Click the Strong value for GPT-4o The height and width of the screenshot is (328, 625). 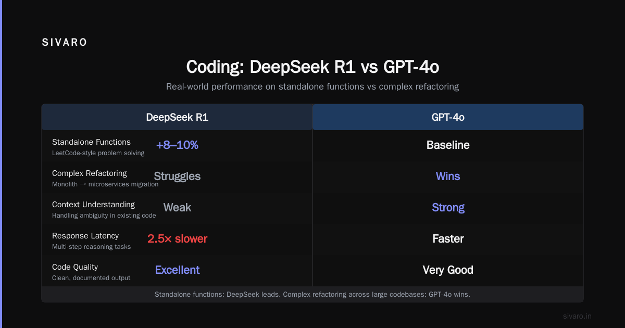pyautogui.click(x=448, y=208)
